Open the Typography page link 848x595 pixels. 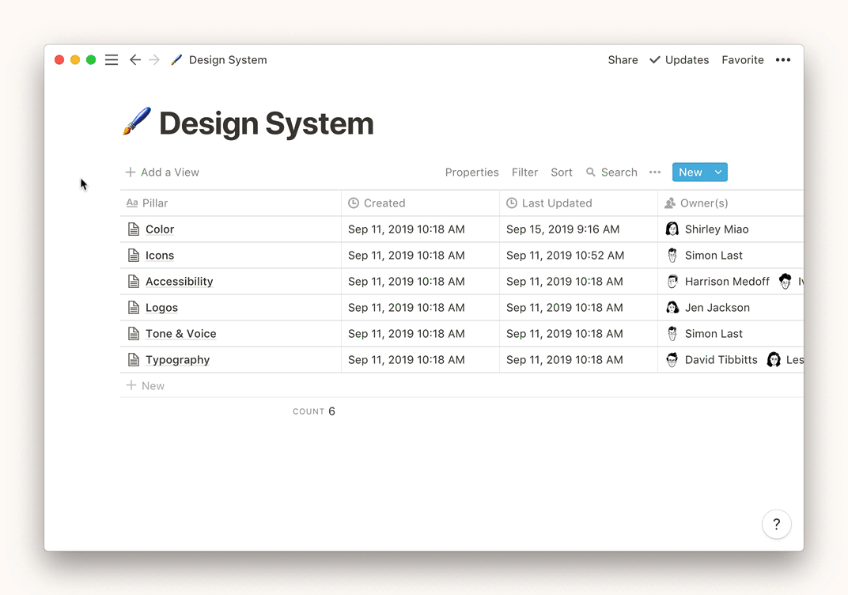[177, 360]
